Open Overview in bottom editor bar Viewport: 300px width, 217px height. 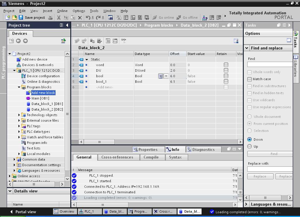coord(64,211)
